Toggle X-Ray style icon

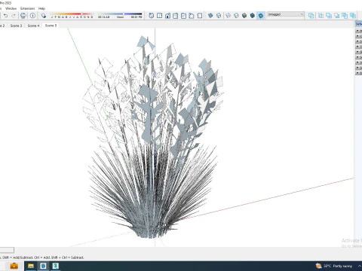210,16
